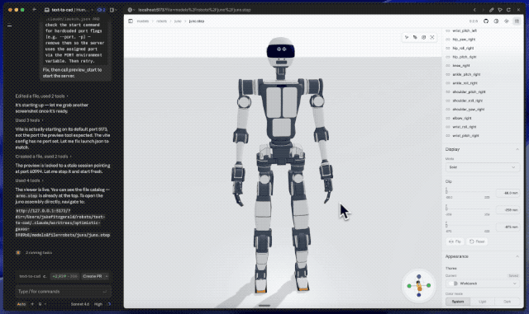Click the High effort selector
This screenshot has height=314, width=529.
tap(98, 304)
